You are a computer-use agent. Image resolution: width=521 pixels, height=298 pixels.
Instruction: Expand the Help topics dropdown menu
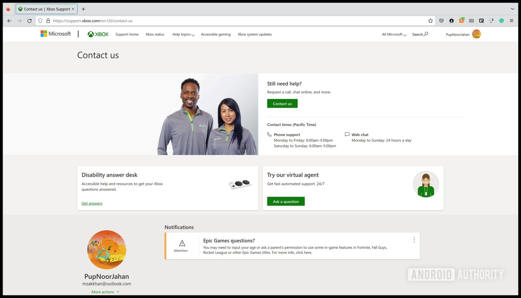[x=183, y=34]
